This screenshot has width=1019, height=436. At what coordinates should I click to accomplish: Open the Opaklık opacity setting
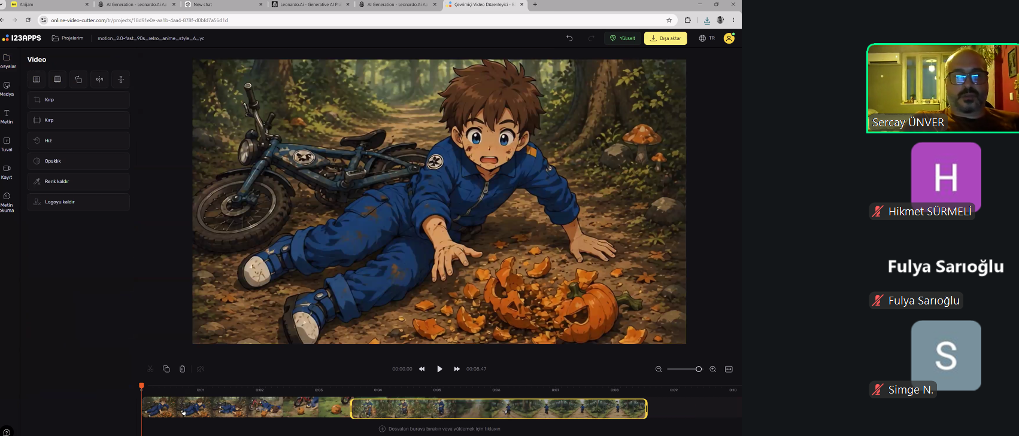[x=78, y=161]
